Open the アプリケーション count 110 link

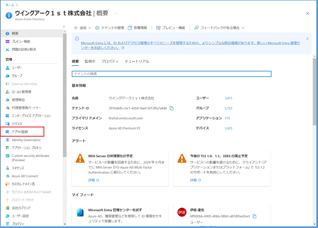(227, 118)
